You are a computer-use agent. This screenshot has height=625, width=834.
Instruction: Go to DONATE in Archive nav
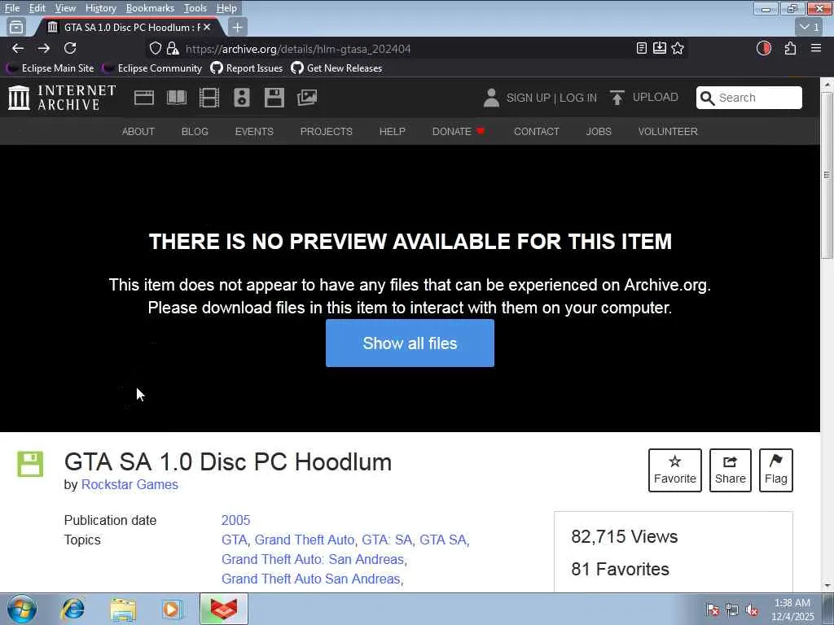click(458, 131)
